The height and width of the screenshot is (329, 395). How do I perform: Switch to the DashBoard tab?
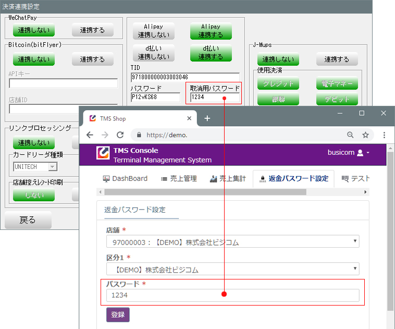pos(125,178)
